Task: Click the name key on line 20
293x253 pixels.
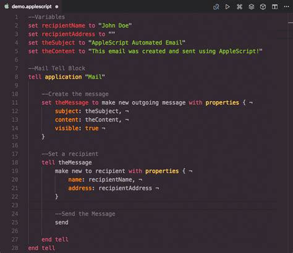Action: tap(75, 180)
